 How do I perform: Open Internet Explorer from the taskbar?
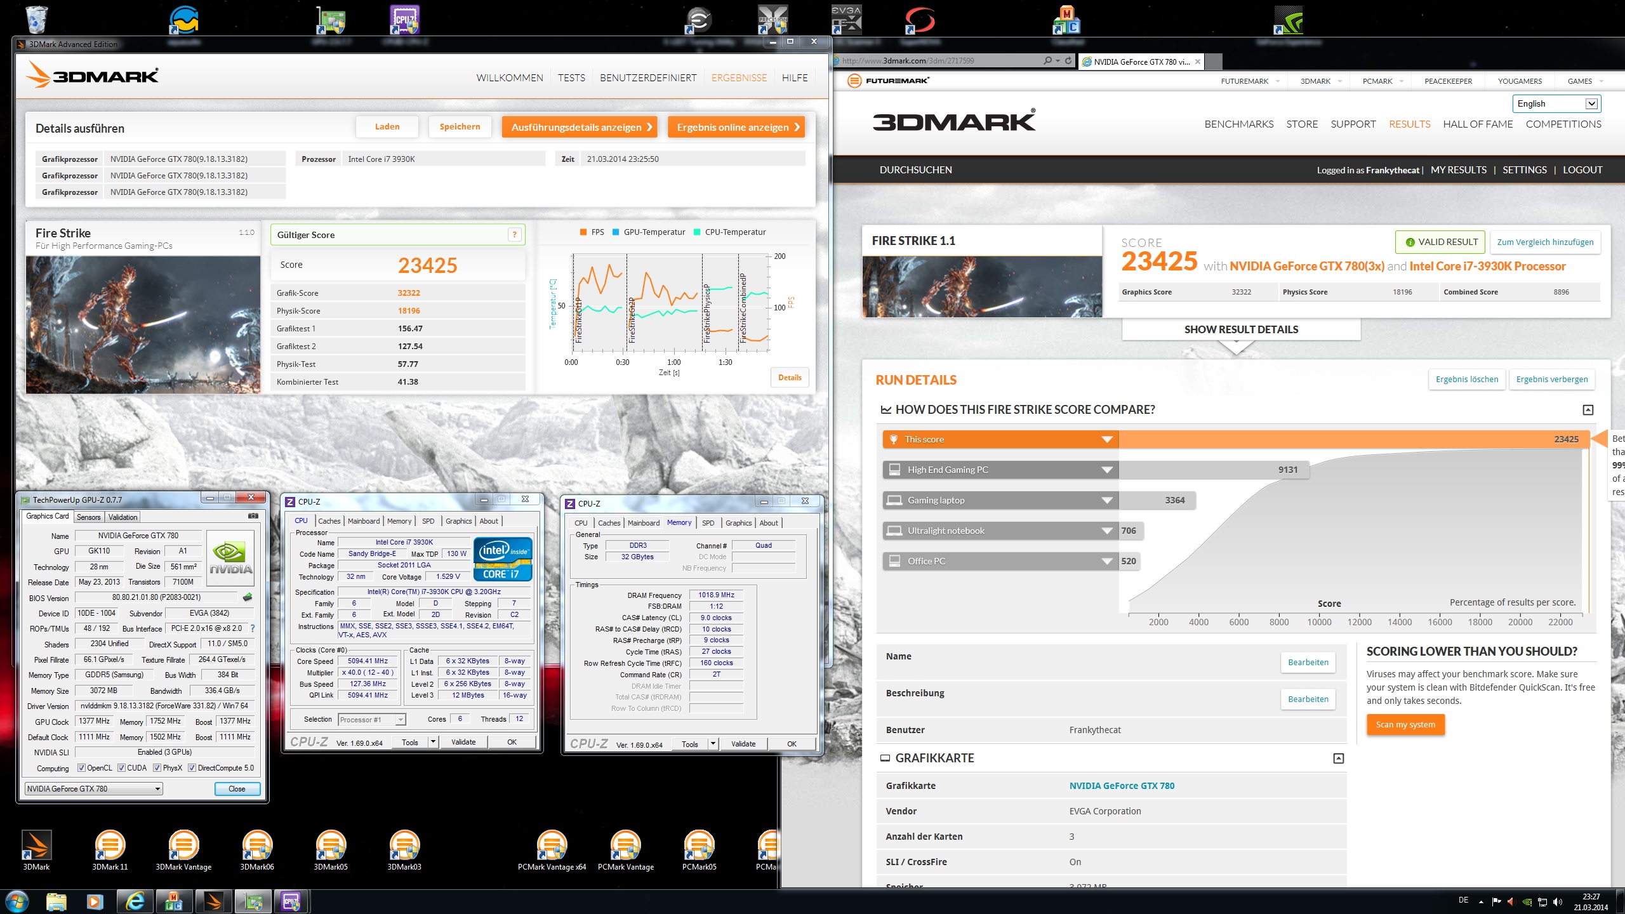135,901
